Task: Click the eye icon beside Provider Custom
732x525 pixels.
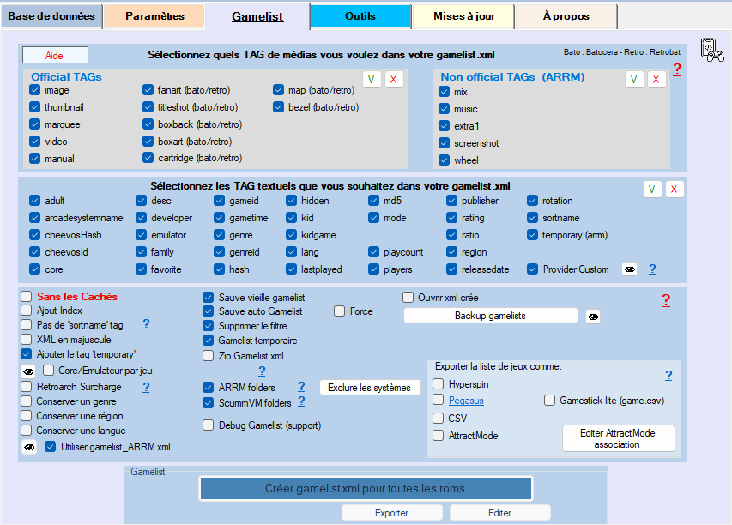Action: 629,269
